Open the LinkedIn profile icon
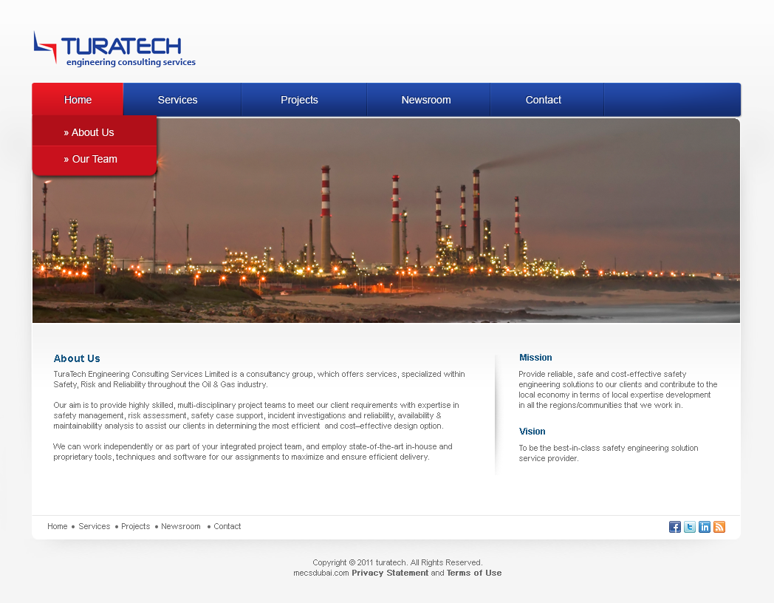The width and height of the screenshot is (774, 603). [x=704, y=527]
